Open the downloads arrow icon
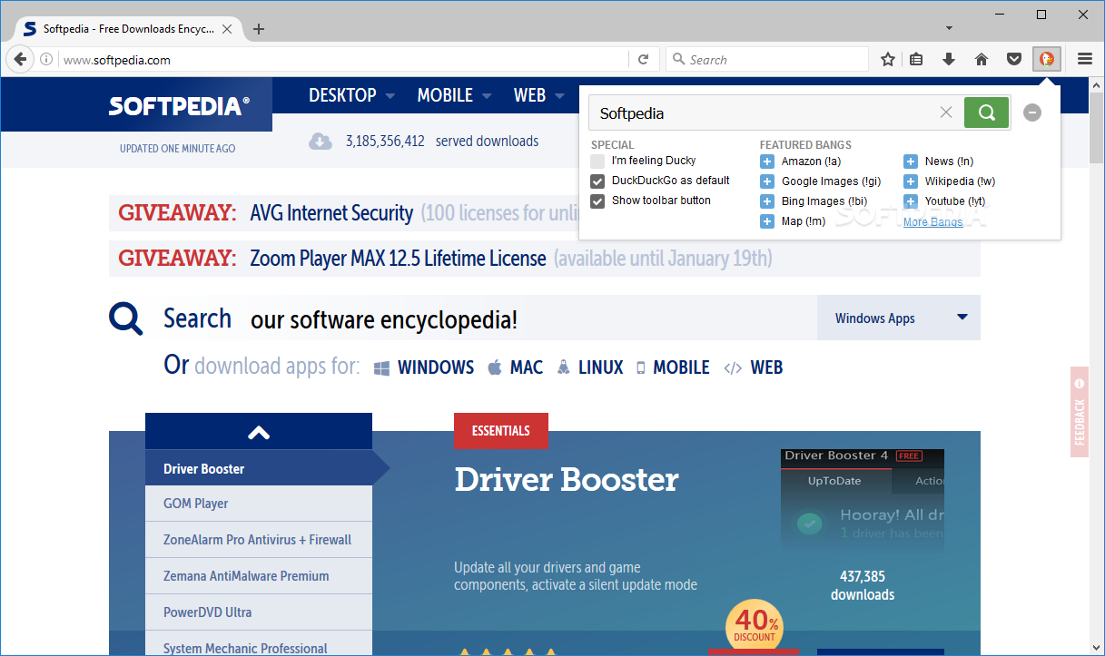Viewport: 1105px width, 656px height. point(949,59)
